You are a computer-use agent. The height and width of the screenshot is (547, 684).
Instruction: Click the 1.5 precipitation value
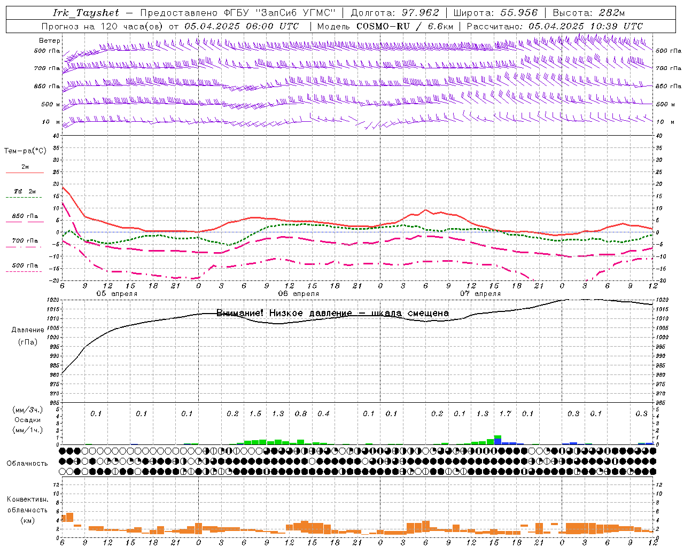coord(255,413)
